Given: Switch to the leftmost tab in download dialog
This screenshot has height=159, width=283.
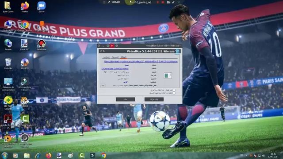Looking at the screenshot, I should coord(106,57).
